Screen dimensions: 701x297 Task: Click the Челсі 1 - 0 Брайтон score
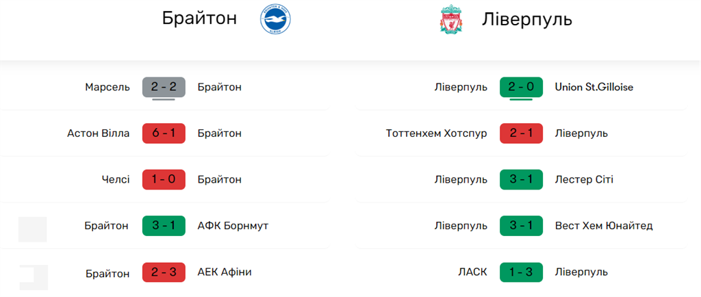pyautogui.click(x=164, y=179)
